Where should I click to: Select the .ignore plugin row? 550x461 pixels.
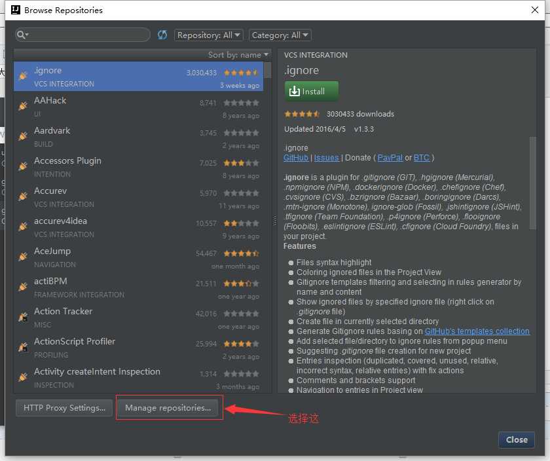(x=139, y=76)
